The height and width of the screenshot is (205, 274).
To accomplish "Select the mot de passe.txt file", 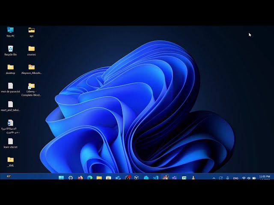I will click(10, 88).
